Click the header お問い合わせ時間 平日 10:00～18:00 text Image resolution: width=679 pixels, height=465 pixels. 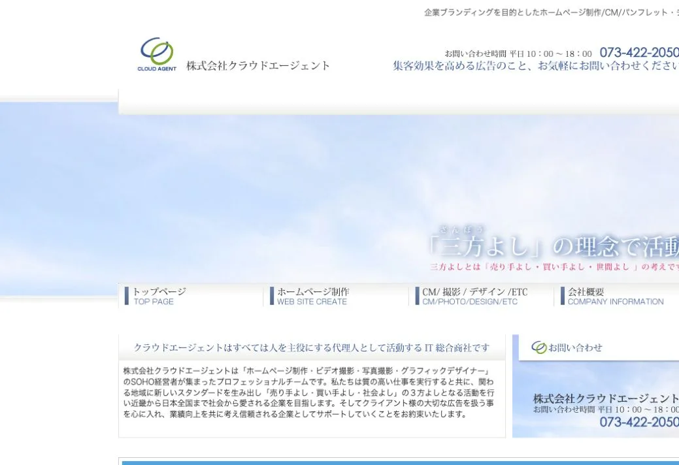click(518, 54)
